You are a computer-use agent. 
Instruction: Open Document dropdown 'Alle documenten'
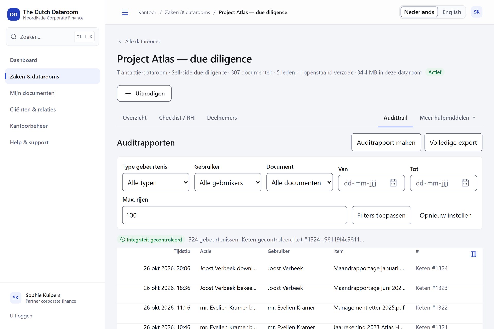point(299,182)
